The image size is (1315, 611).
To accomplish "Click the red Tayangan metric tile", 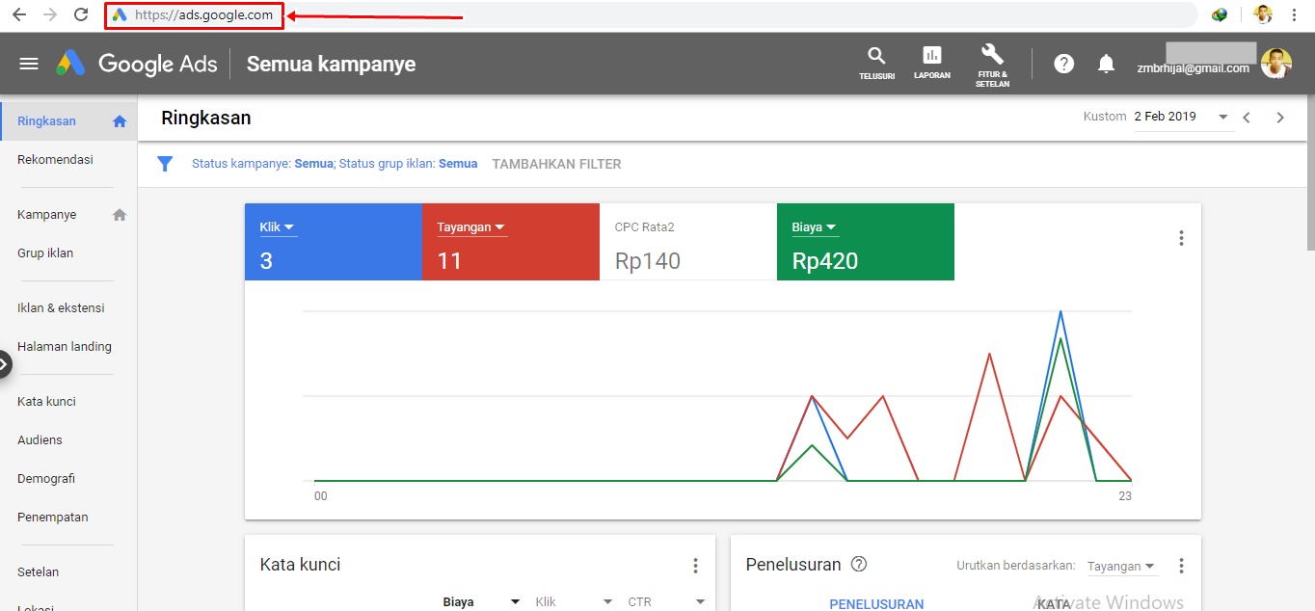I will (x=511, y=242).
